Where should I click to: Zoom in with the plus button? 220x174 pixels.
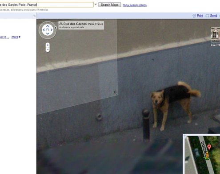click(x=48, y=45)
